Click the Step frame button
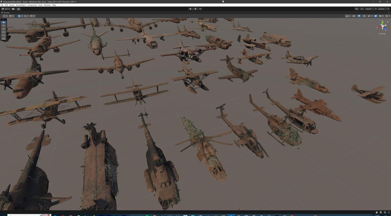This screenshot has width=391, height=216. (200, 9)
